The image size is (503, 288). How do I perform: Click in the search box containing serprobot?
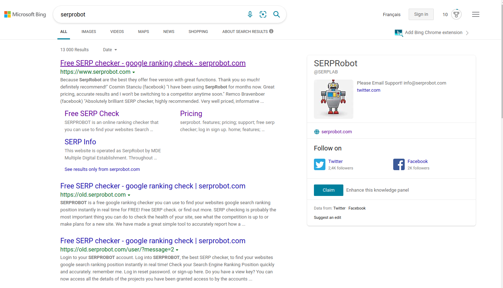pos(151,14)
